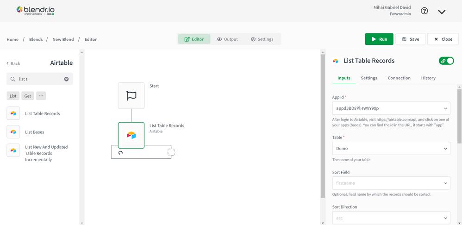
Task: Open the Connection tab
Action: point(399,78)
